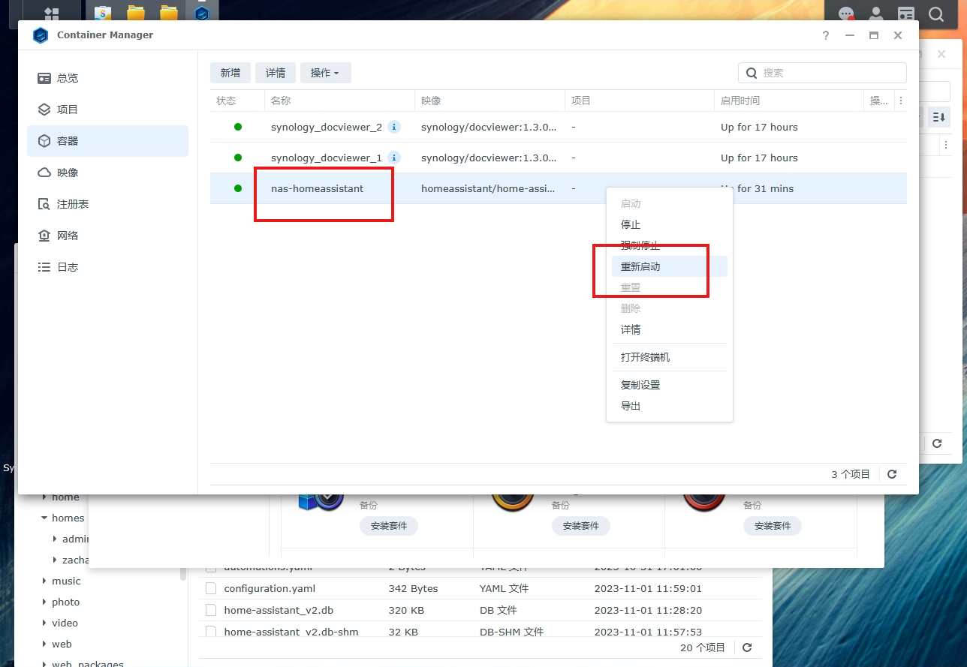This screenshot has width=967, height=667.
Task: Choose 复制设置 in the context menu
Action: pos(669,385)
